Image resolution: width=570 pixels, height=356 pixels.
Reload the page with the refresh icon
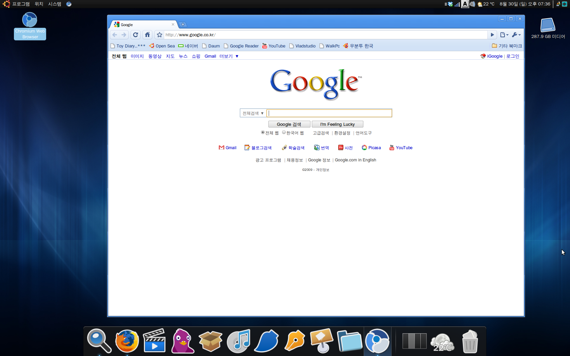135,35
